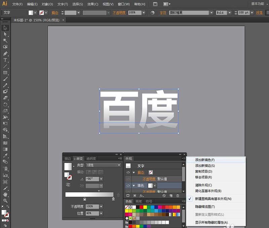Open the Bold font style dropdown
Image resolution: width=269 pixels, height=228 pixels.
pyautogui.click(x=230, y=13)
